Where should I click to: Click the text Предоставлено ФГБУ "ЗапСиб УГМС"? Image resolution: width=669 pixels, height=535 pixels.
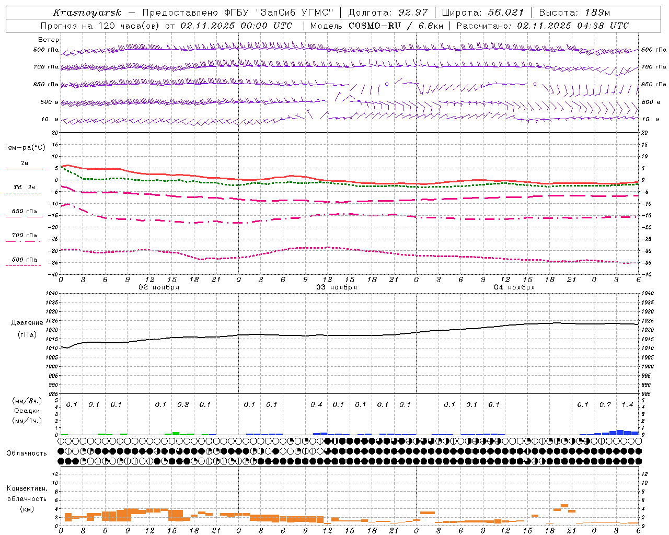[x=238, y=13]
